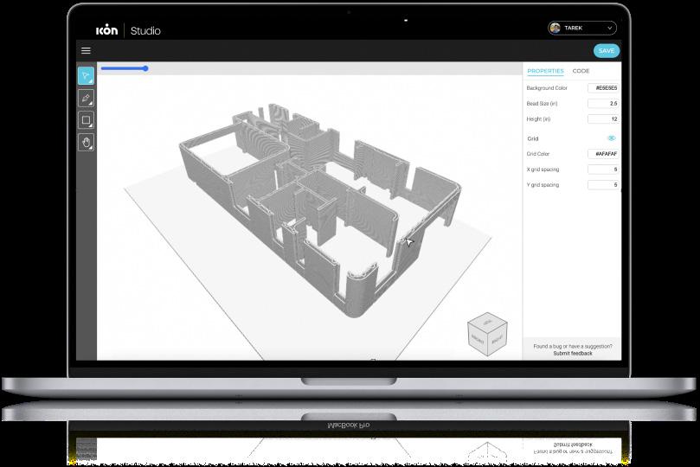700x467 pixels.
Task: Open the Submit feedback link
Action: click(x=573, y=353)
